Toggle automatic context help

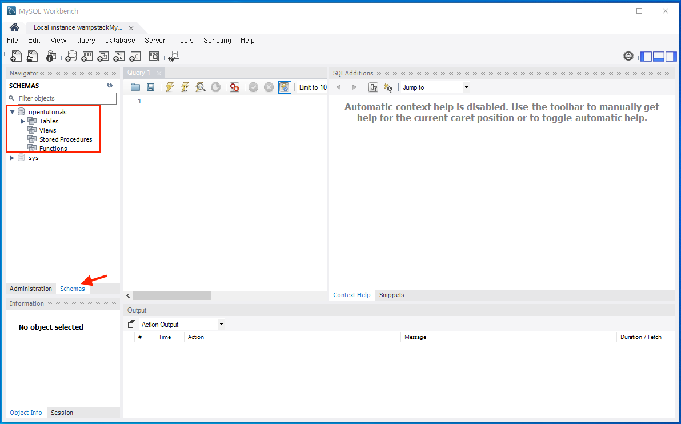(388, 87)
